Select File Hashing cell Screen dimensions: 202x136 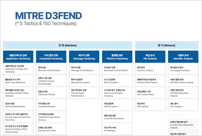click(150, 105)
